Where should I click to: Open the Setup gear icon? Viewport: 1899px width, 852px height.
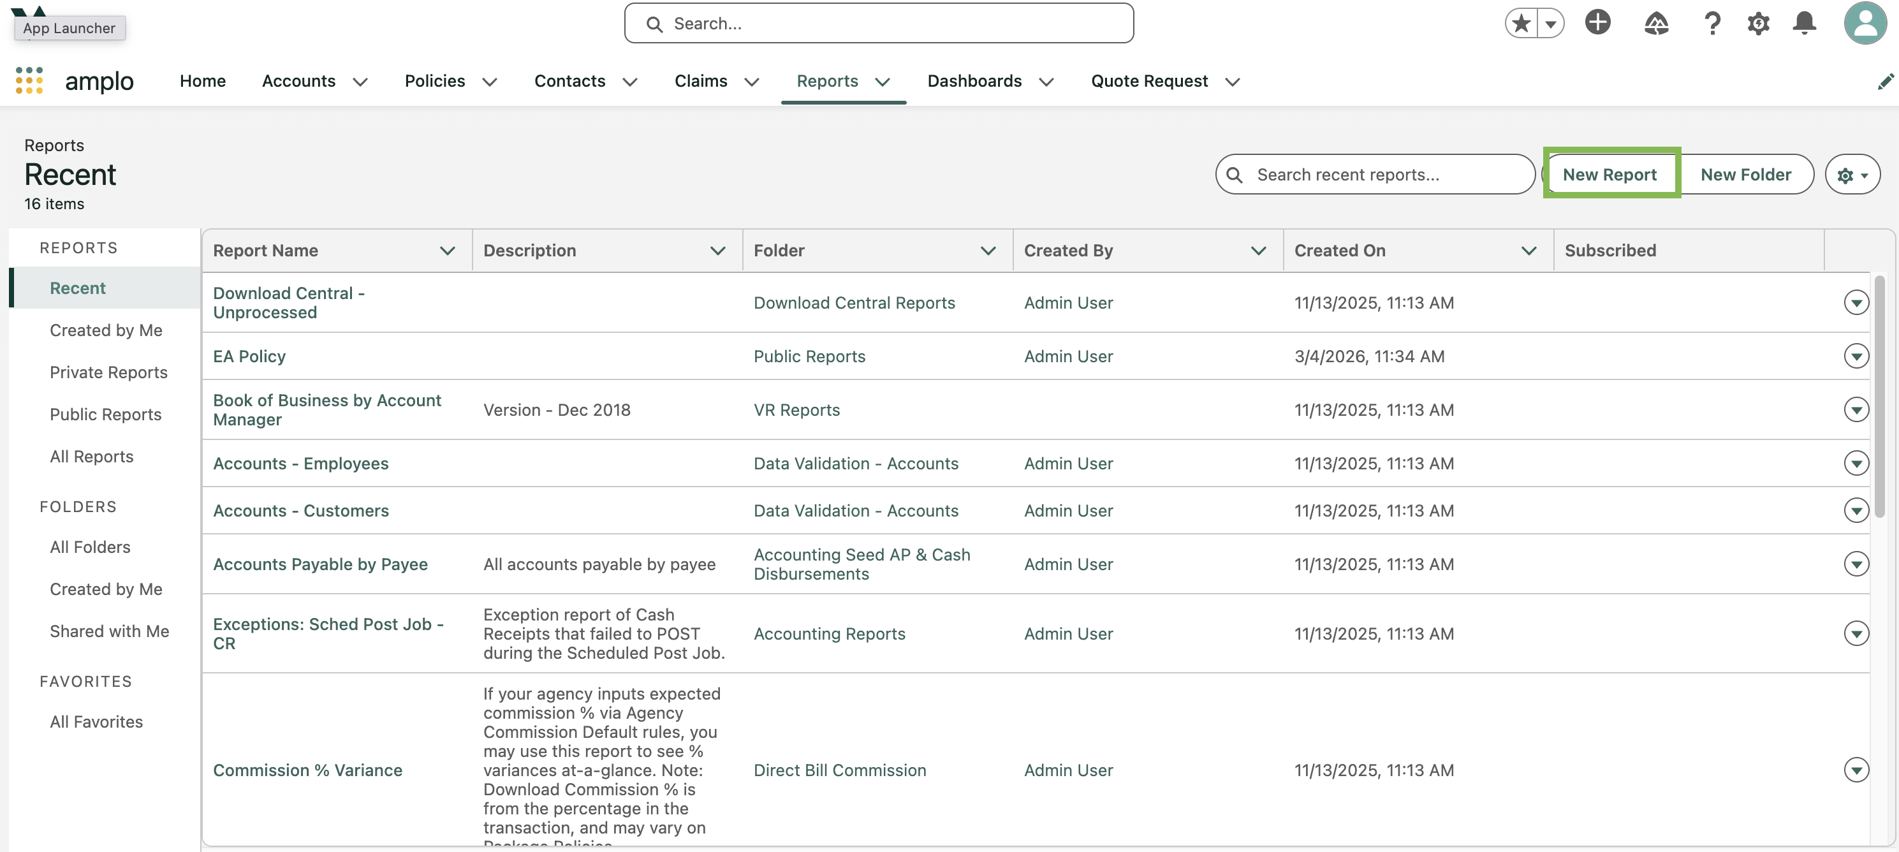(1758, 24)
